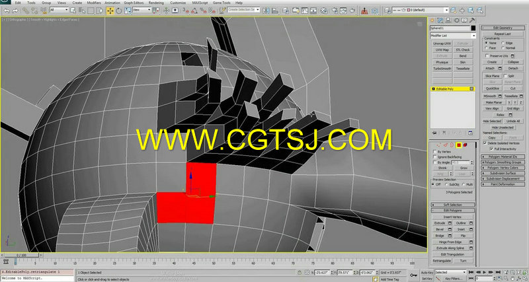
Task: Open the Utilities hammer panel tab
Action: [472, 20]
